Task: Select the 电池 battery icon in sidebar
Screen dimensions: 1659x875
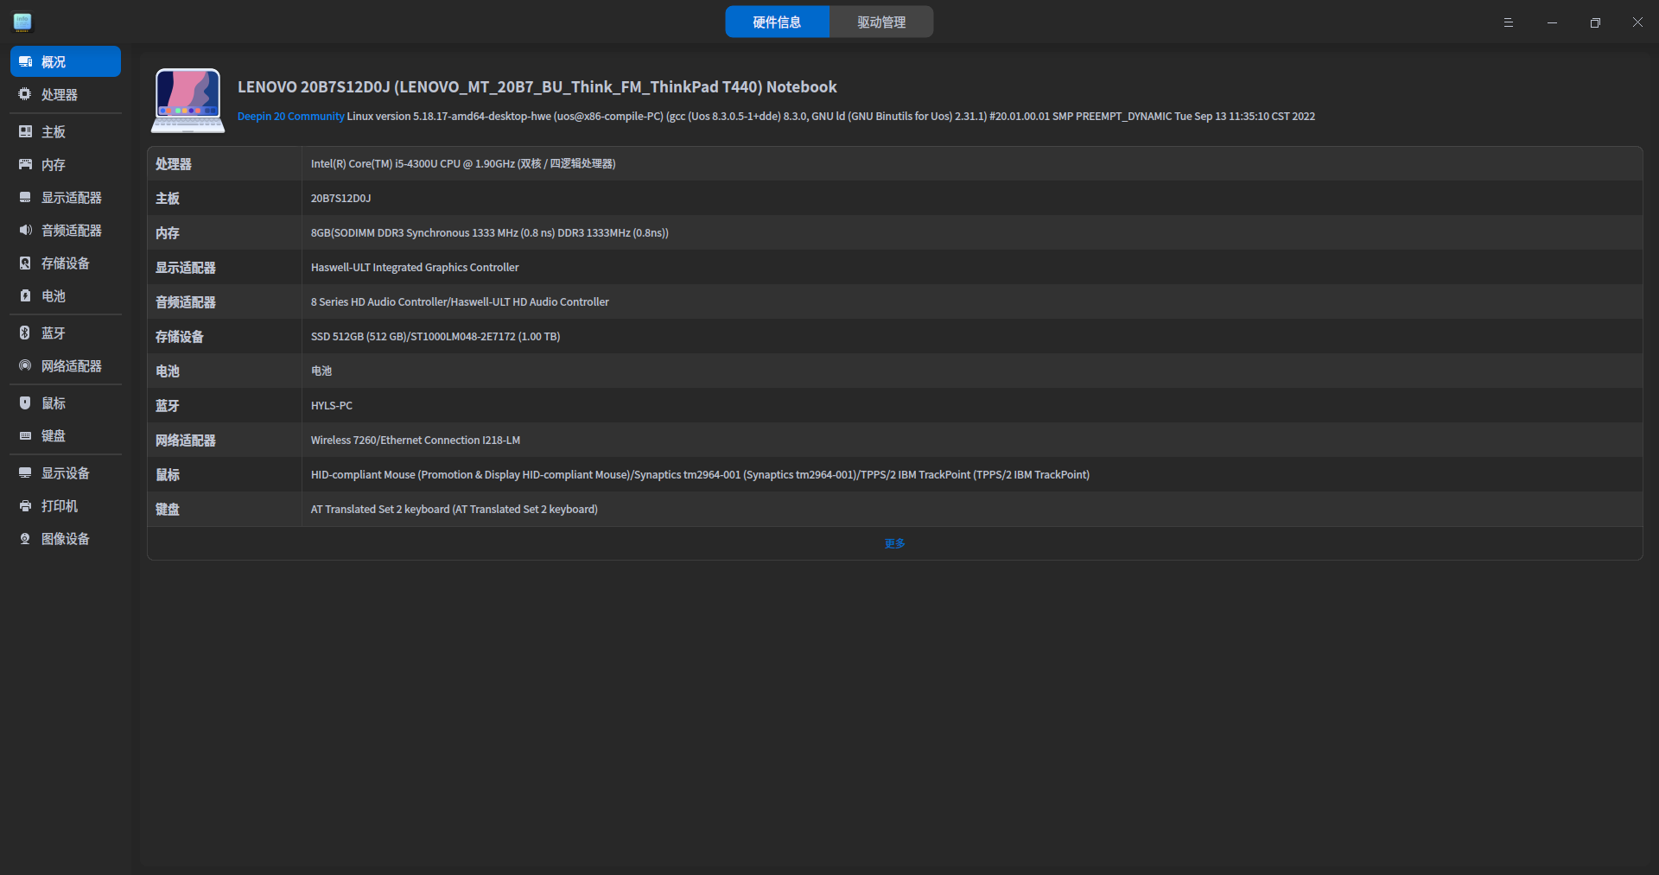Action: [x=25, y=295]
